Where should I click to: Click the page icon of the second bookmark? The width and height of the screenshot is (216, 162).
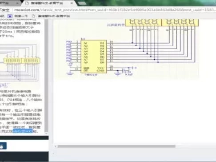click(33, 16)
